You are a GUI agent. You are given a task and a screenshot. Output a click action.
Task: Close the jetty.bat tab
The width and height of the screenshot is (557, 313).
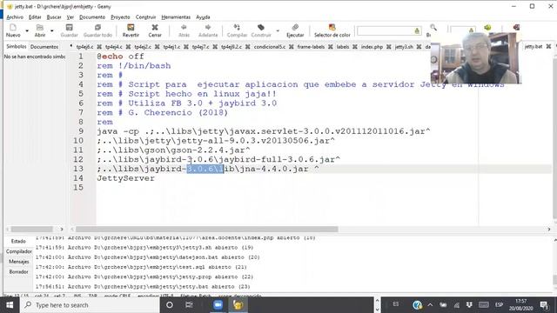point(548,46)
